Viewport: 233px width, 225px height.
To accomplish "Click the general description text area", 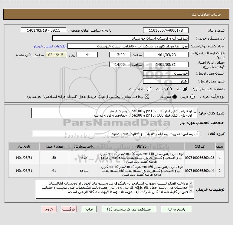I will coord(115,113).
